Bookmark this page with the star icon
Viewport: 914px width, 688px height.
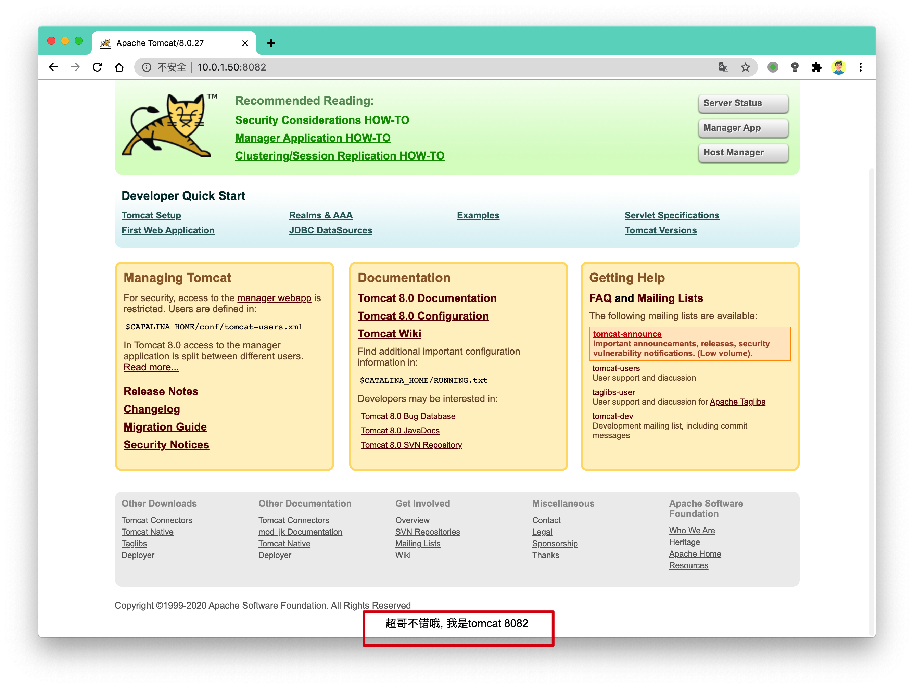[x=746, y=67]
